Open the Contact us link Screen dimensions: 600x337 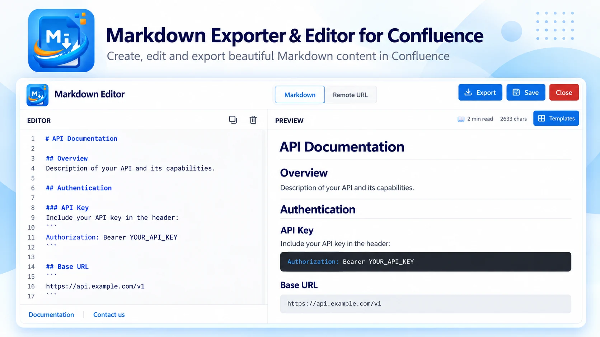tap(109, 314)
